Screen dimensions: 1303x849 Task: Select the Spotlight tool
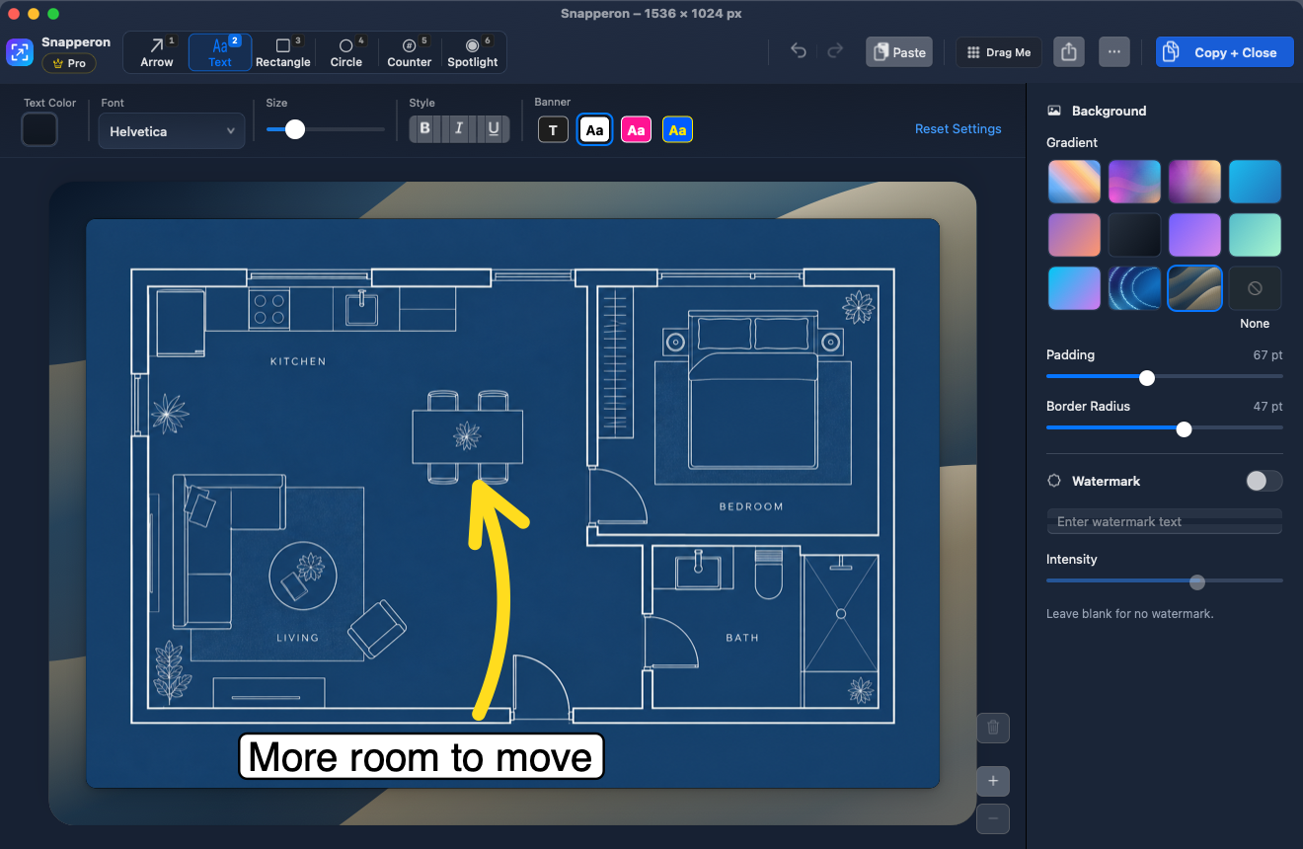[473, 52]
